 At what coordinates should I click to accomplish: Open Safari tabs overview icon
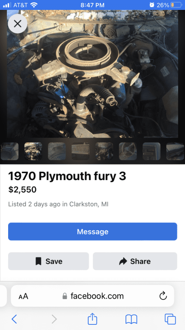[x=170, y=319]
